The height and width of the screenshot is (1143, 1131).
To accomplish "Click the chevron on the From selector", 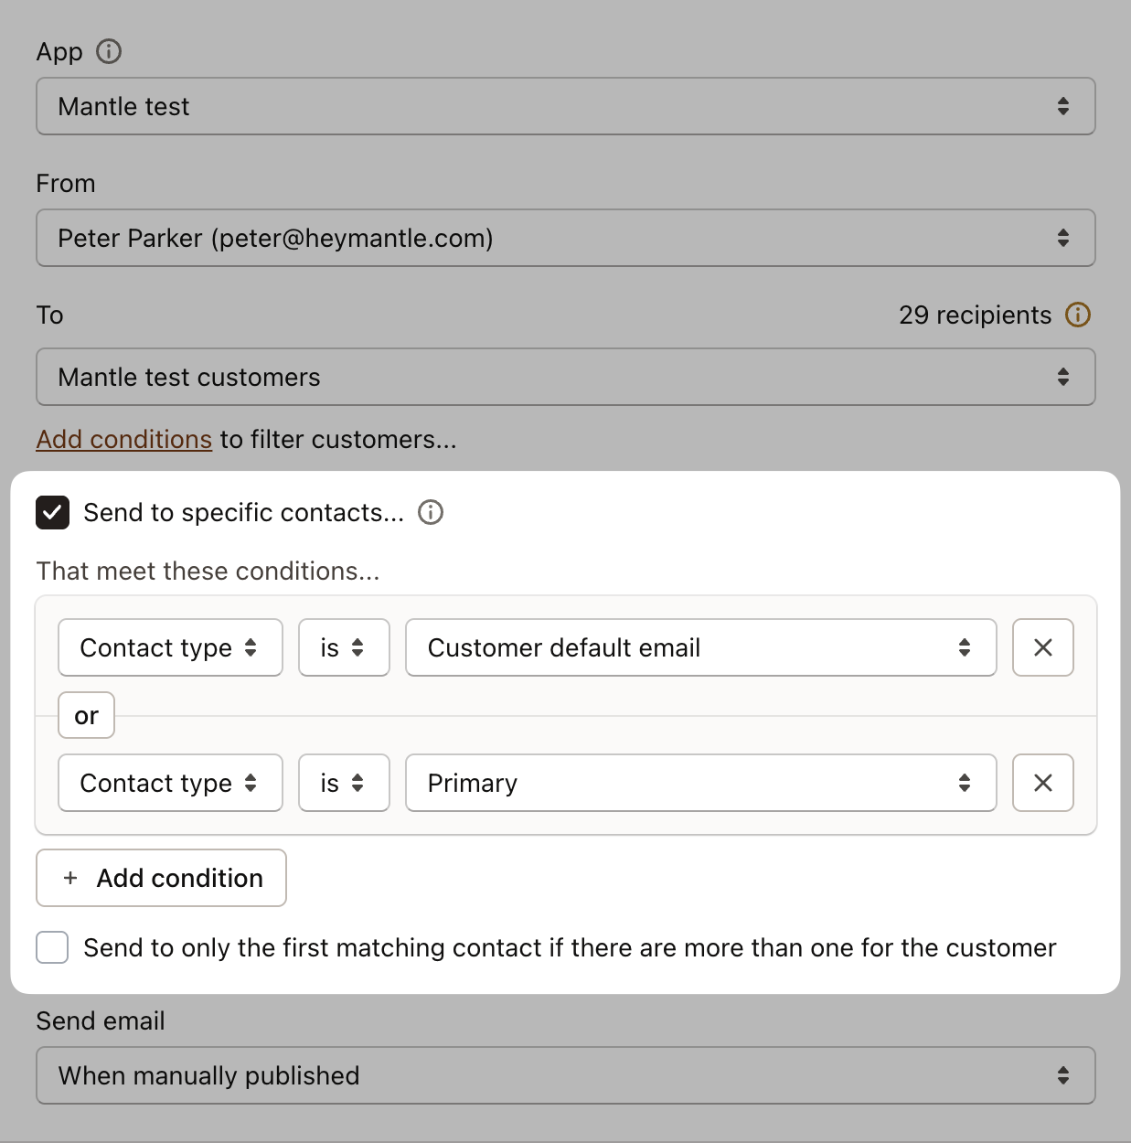I will coord(1063,238).
